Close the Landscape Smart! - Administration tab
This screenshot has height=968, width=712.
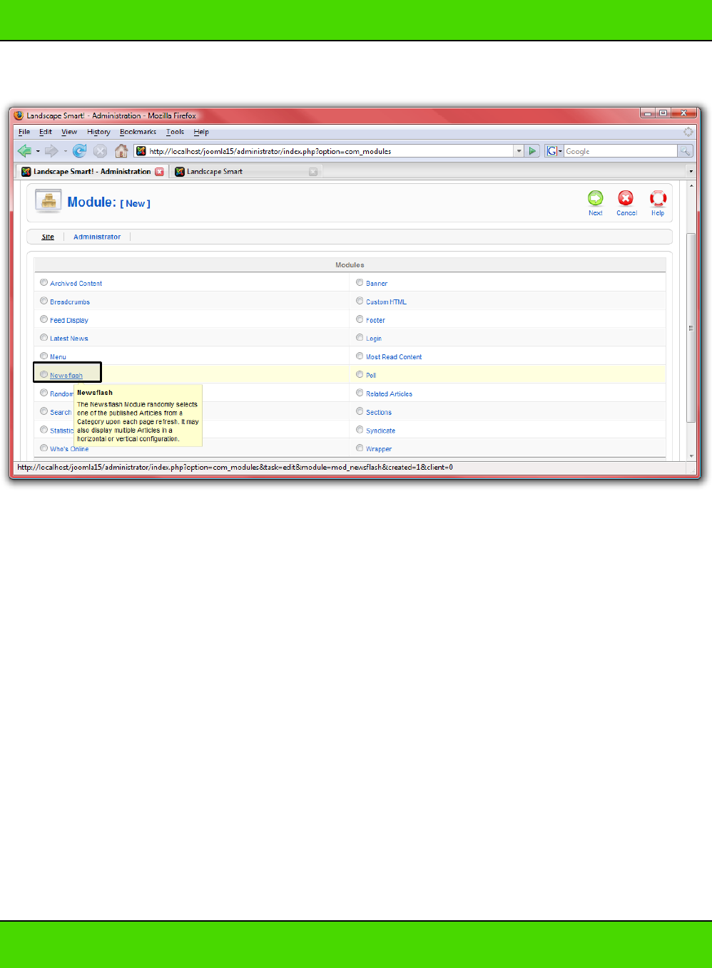[160, 172]
